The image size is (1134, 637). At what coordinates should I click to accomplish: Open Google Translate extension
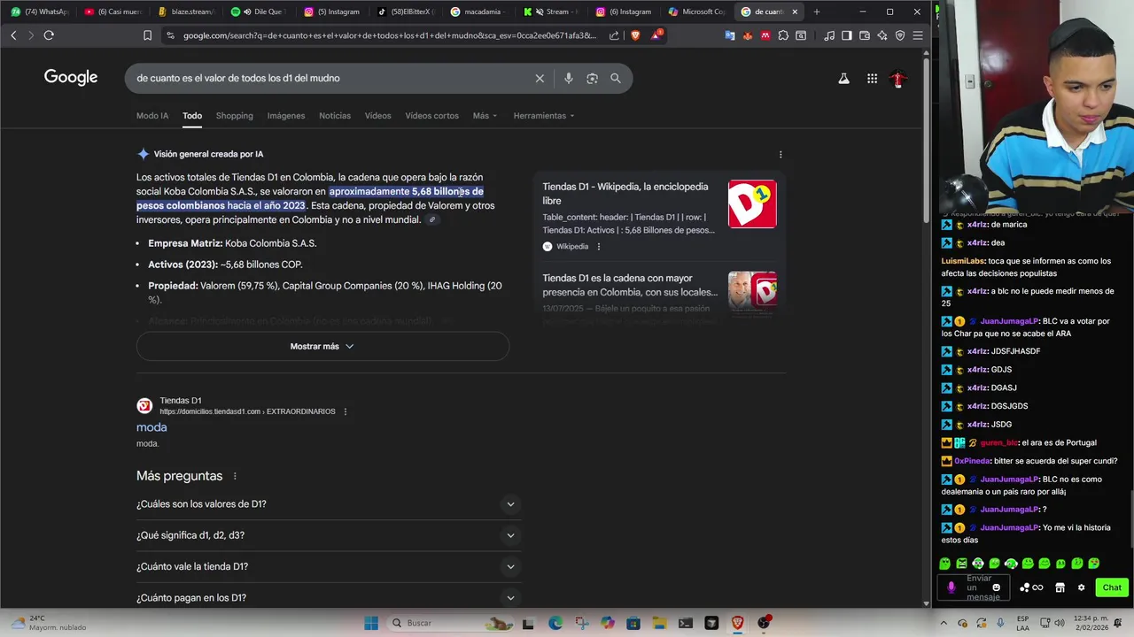pos(729,35)
